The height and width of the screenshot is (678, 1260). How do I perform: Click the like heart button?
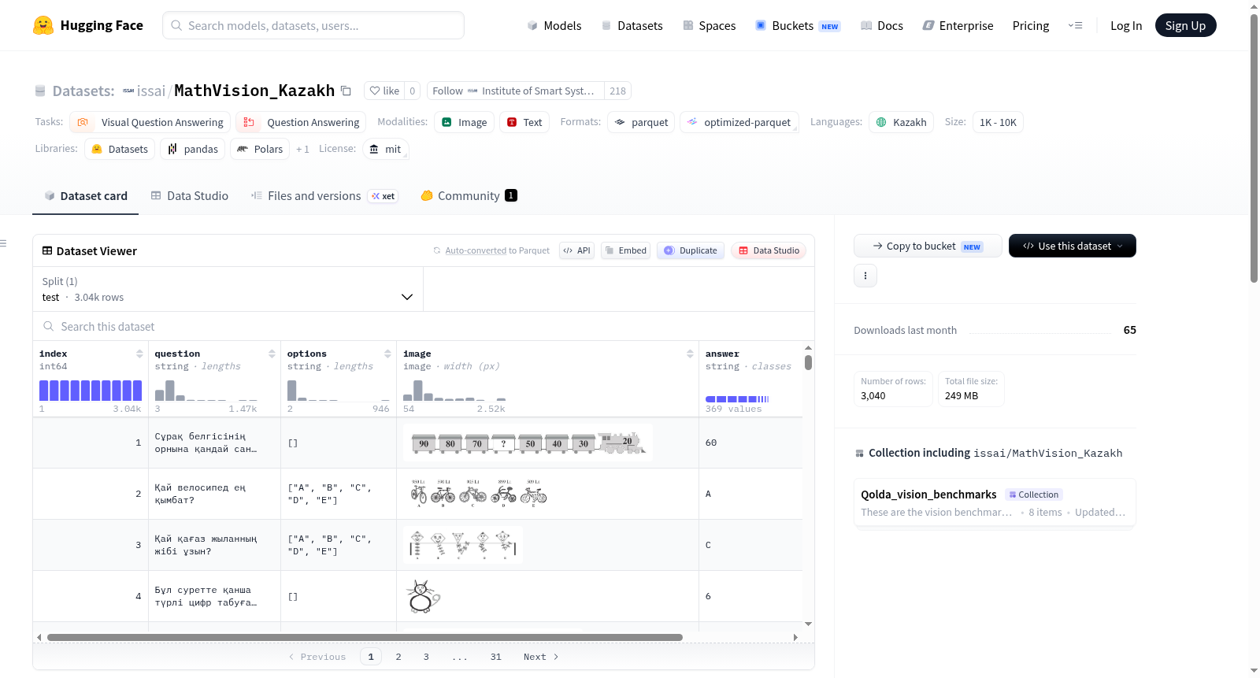point(384,91)
